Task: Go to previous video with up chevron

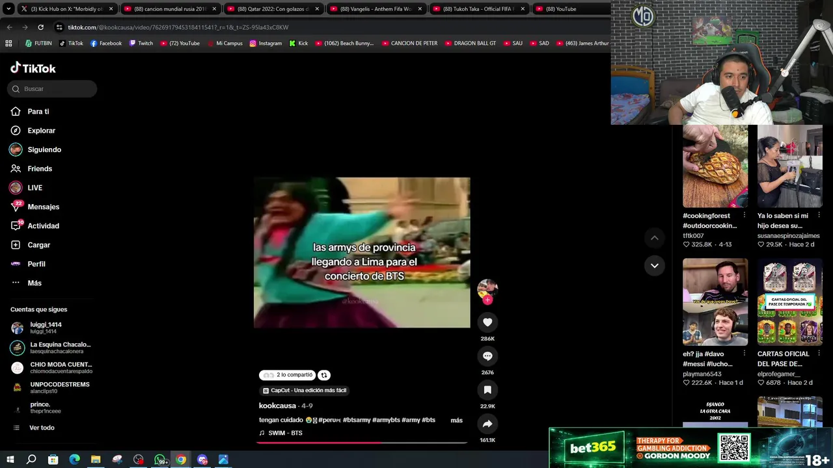Action: [655, 238]
